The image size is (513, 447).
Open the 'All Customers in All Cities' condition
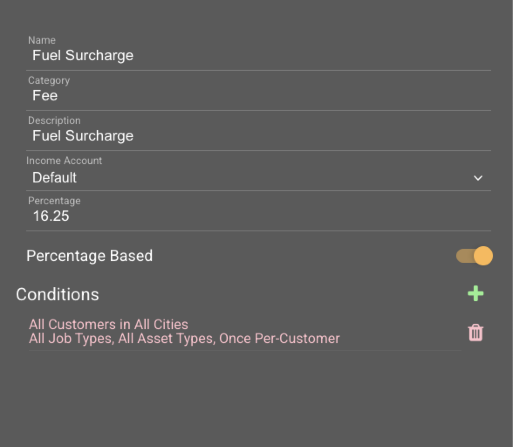click(x=109, y=324)
